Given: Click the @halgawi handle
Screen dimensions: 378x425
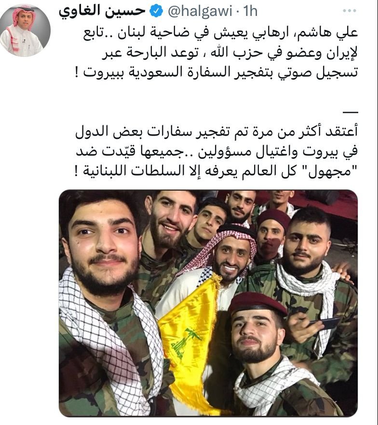Looking at the screenshot, I should pyautogui.click(x=200, y=11).
